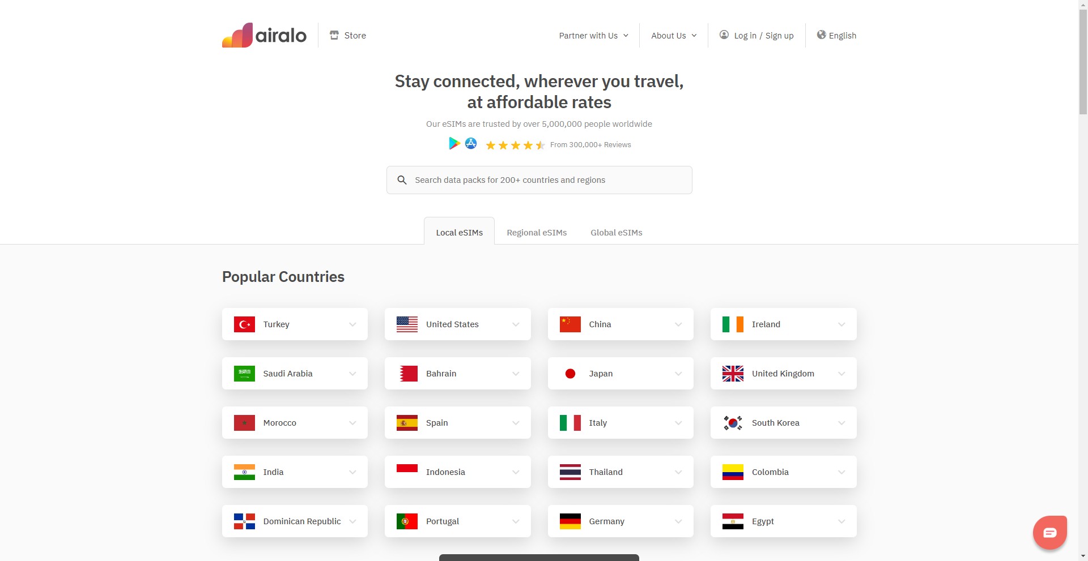Switch to the Global eSIMs tab

click(616, 233)
